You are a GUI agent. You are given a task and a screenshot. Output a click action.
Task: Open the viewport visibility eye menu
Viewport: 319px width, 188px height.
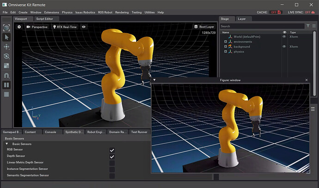[84, 27]
